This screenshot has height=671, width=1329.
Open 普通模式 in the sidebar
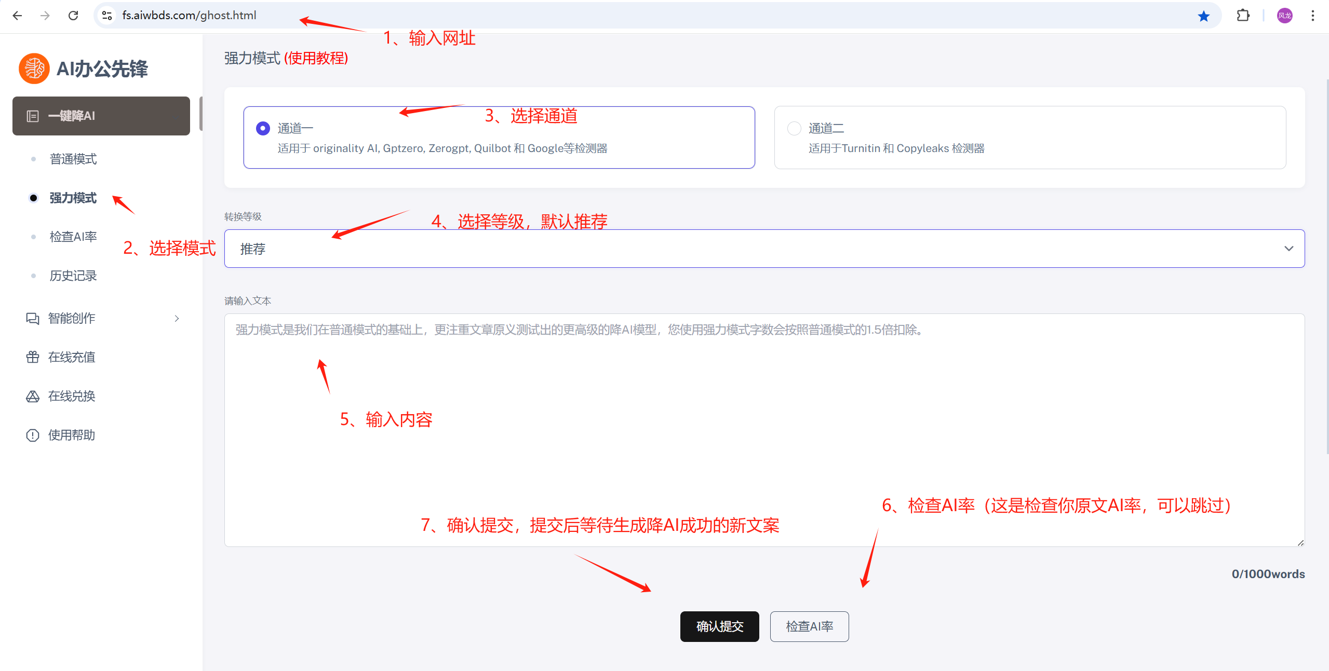coord(73,159)
